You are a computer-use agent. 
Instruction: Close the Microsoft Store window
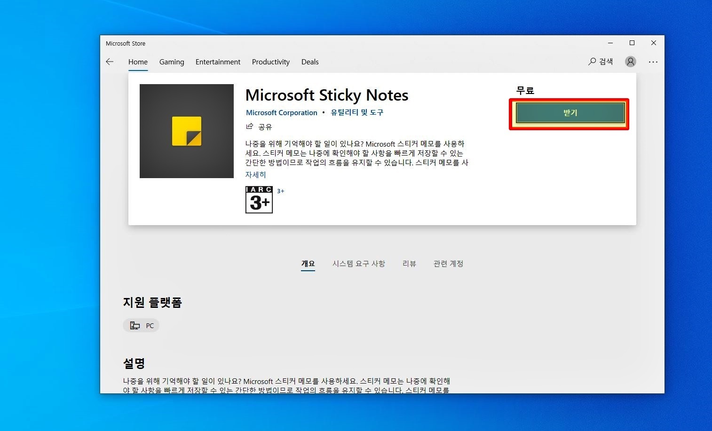coord(654,43)
